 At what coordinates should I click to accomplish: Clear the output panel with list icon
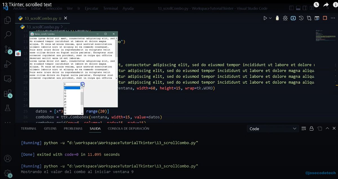point(304,128)
